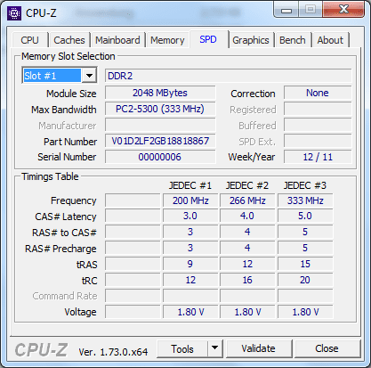Click the tRAS value 15
The width and height of the screenshot is (371, 368).
pyautogui.click(x=305, y=264)
